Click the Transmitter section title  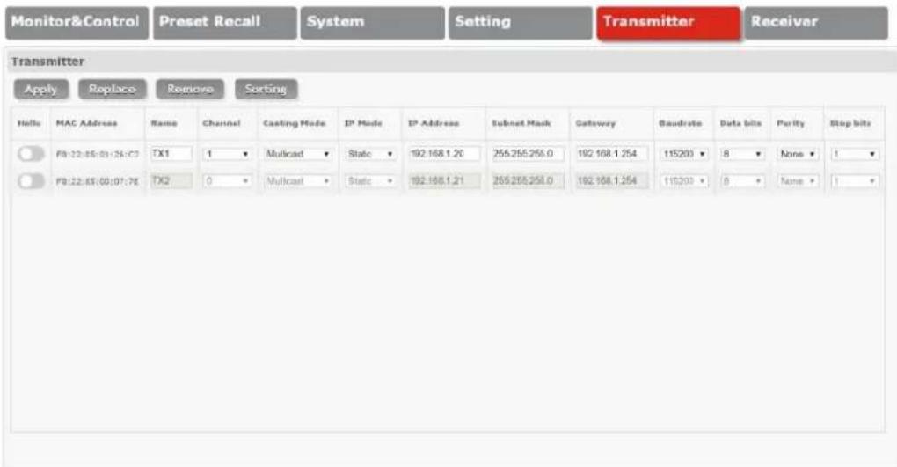pyautogui.click(x=47, y=62)
